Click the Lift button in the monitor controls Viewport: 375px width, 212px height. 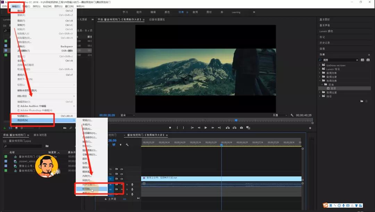[228, 128]
